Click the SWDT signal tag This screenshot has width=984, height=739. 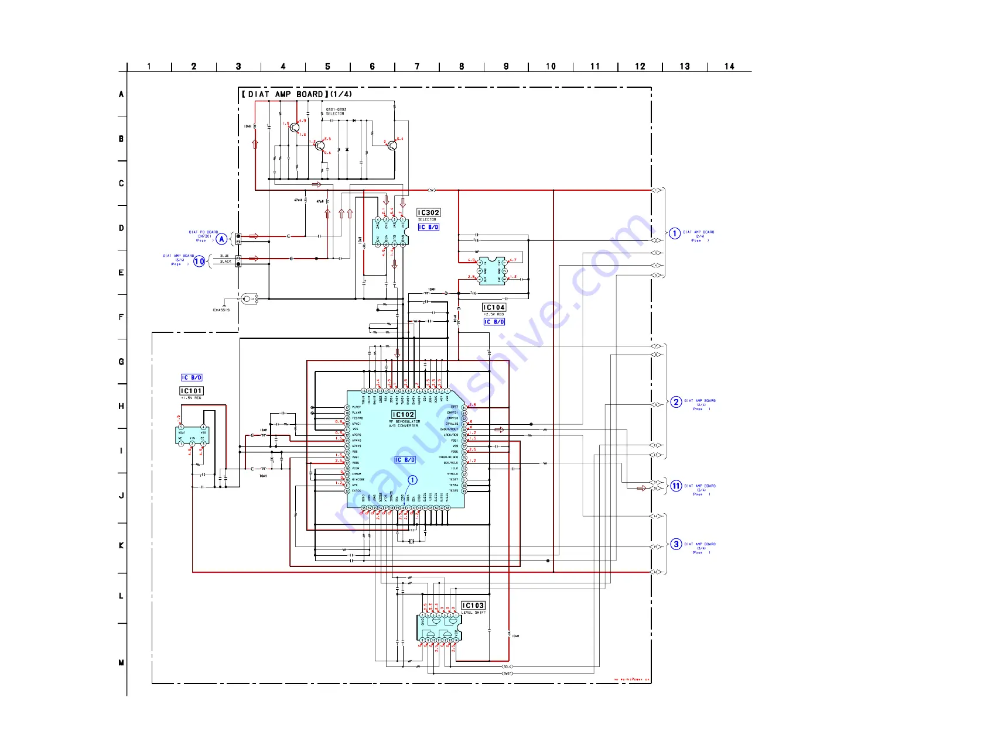507,673
